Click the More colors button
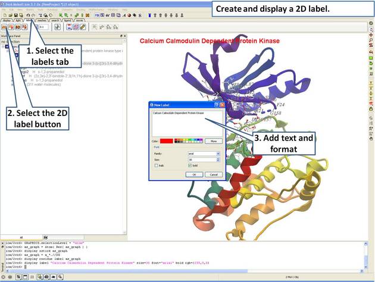This screenshot has width=375, height=282. [214, 141]
